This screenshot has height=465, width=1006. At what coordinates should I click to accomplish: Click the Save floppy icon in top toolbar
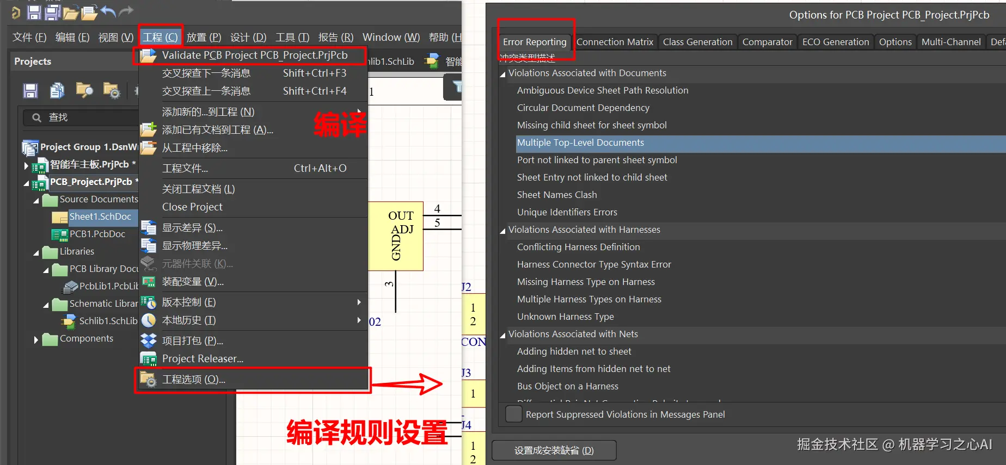click(x=34, y=12)
